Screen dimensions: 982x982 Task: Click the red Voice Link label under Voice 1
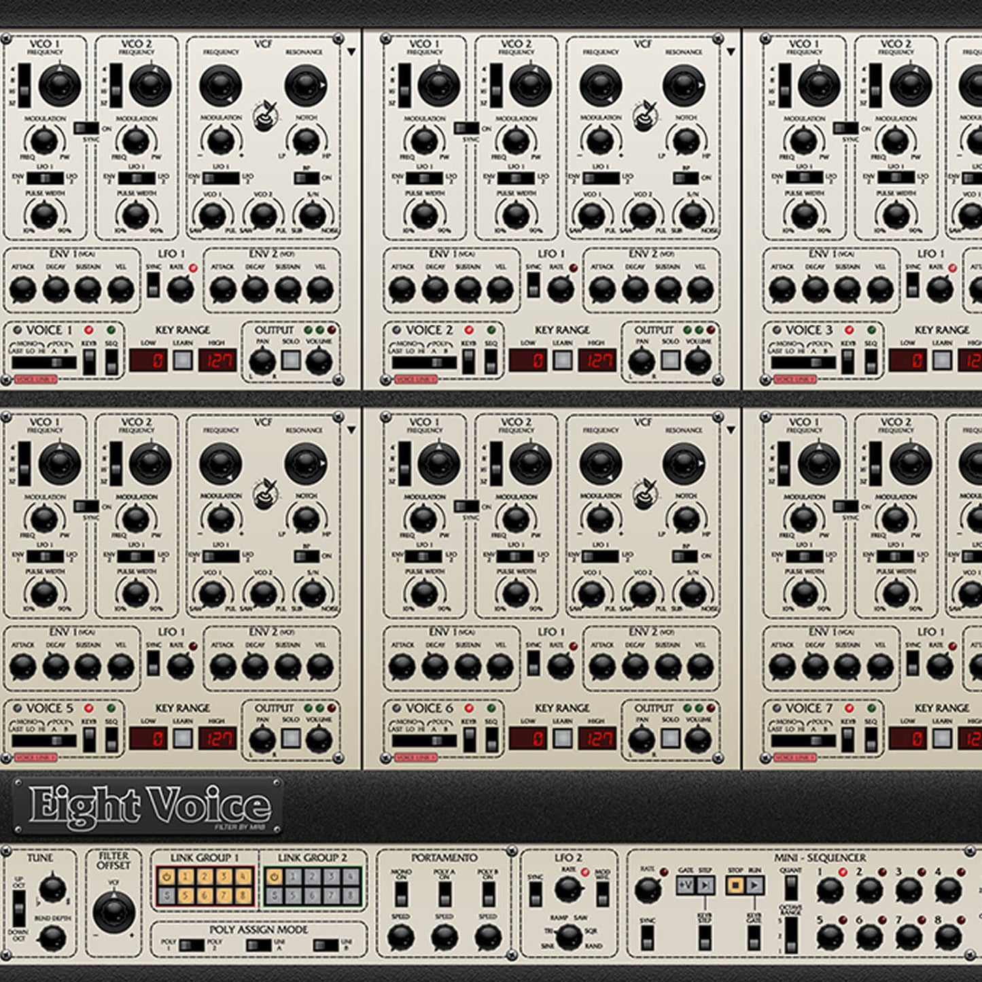point(35,379)
